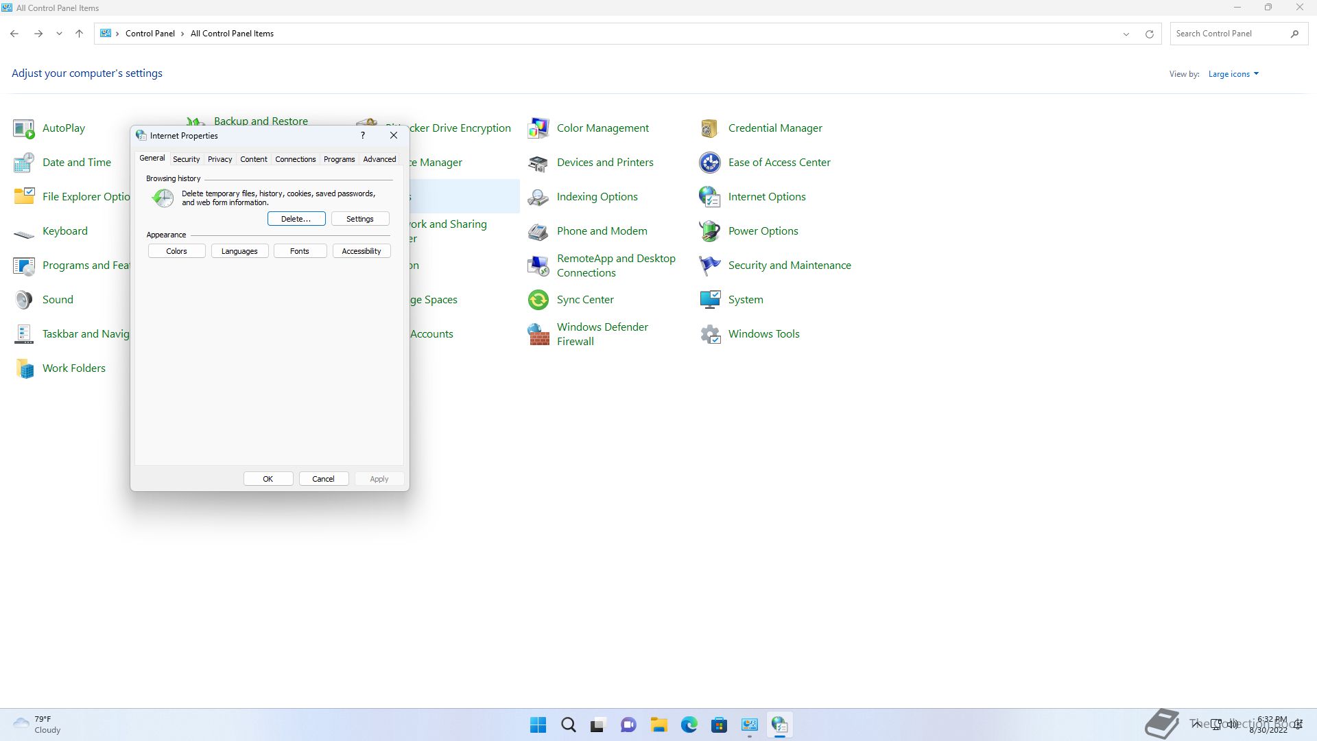Open the Backup and Restore link
Screen dimensions: 1317x741
pyautogui.click(x=261, y=121)
